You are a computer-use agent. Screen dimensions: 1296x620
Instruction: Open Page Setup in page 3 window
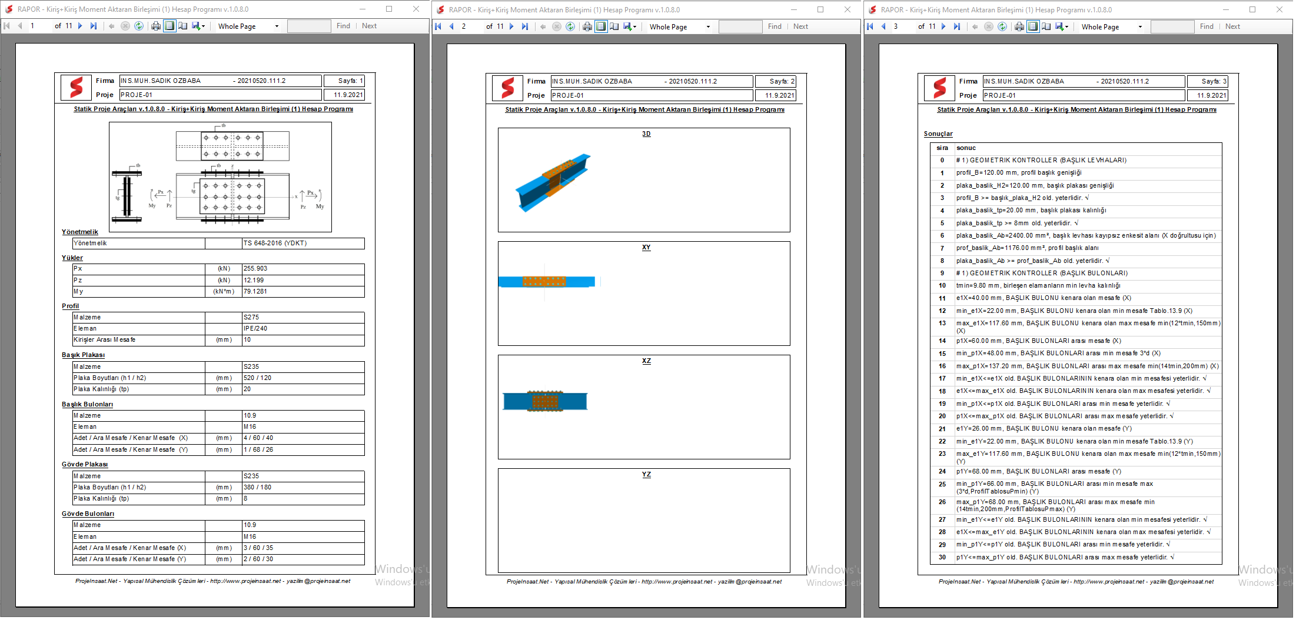[x=1046, y=26]
